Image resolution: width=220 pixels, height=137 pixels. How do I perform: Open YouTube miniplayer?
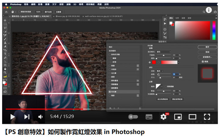(178, 117)
